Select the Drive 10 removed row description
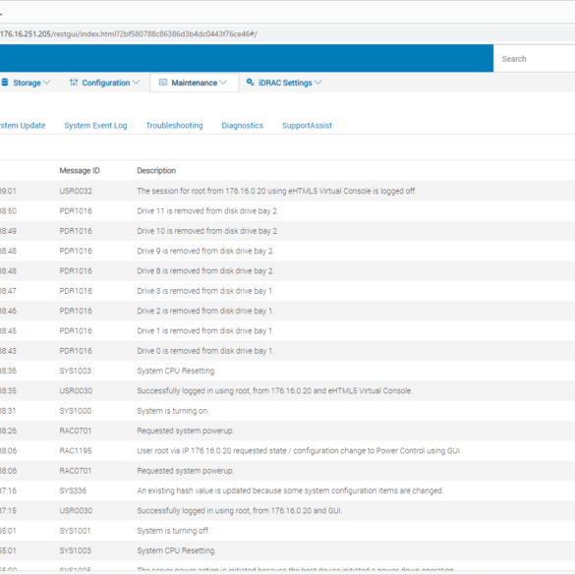This screenshot has height=575, width=575. (207, 231)
